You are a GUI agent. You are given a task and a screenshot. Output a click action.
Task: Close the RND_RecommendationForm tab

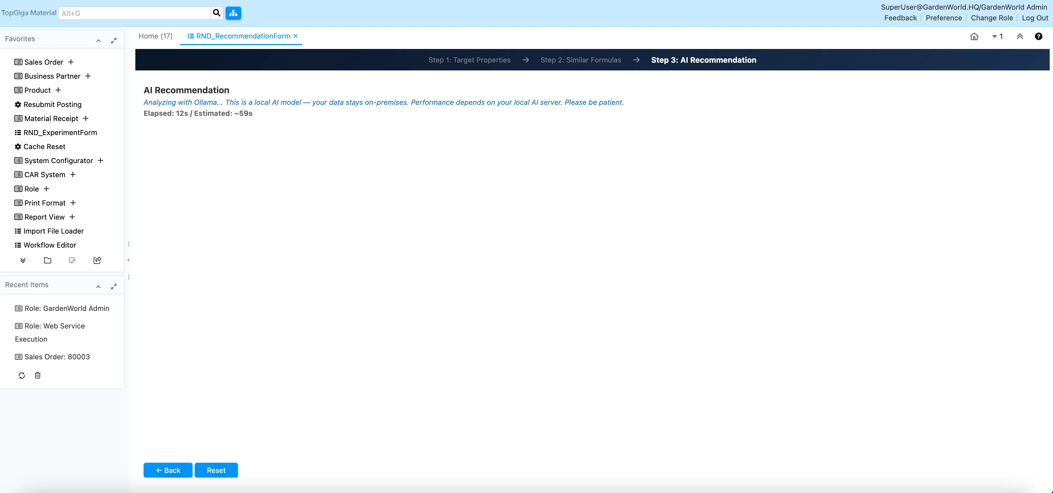click(x=295, y=36)
